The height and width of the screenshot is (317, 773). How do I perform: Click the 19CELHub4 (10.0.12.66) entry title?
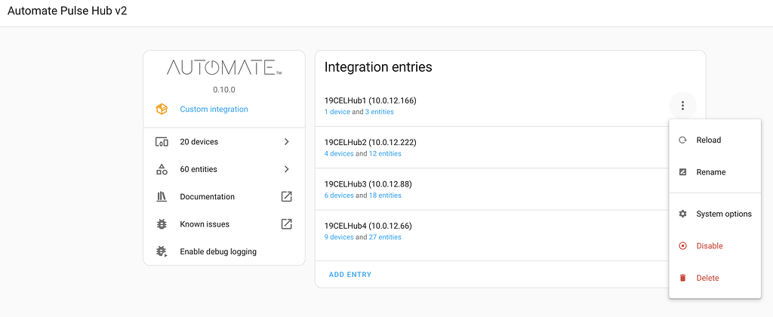tap(368, 226)
